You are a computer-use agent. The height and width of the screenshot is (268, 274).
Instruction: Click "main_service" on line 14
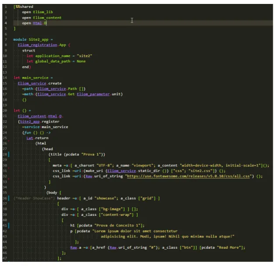36,78
